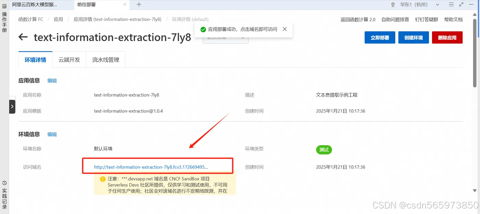Edit 环境信息 via the 编辑 link
Image resolution: width=480 pixels, height=214 pixels.
pyautogui.click(x=52, y=134)
